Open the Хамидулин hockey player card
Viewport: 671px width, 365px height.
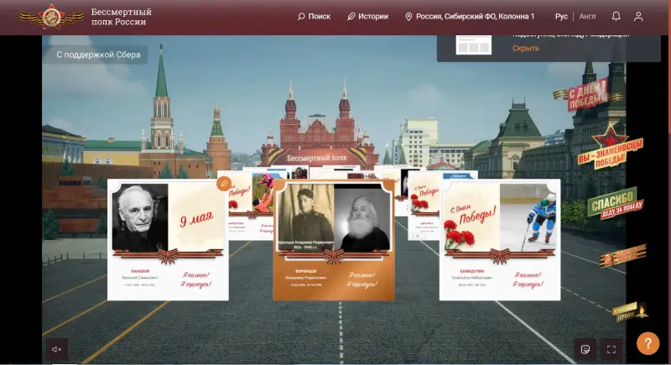tap(500, 239)
